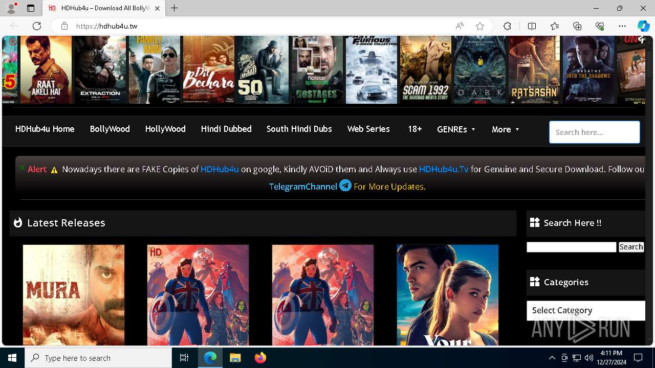Open the Raat Akeli Hai banner poster
This screenshot has height=368, width=655.
[x=47, y=70]
